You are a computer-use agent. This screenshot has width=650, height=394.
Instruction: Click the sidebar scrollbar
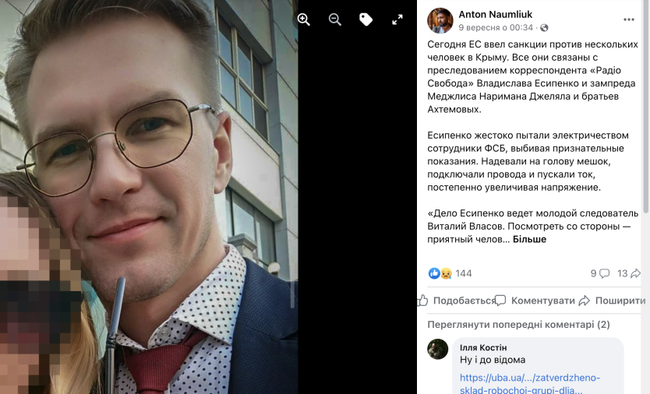[645, 107]
